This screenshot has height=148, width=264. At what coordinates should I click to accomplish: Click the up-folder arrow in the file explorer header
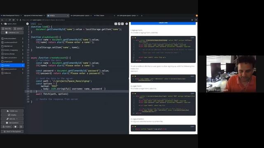click(2, 24)
